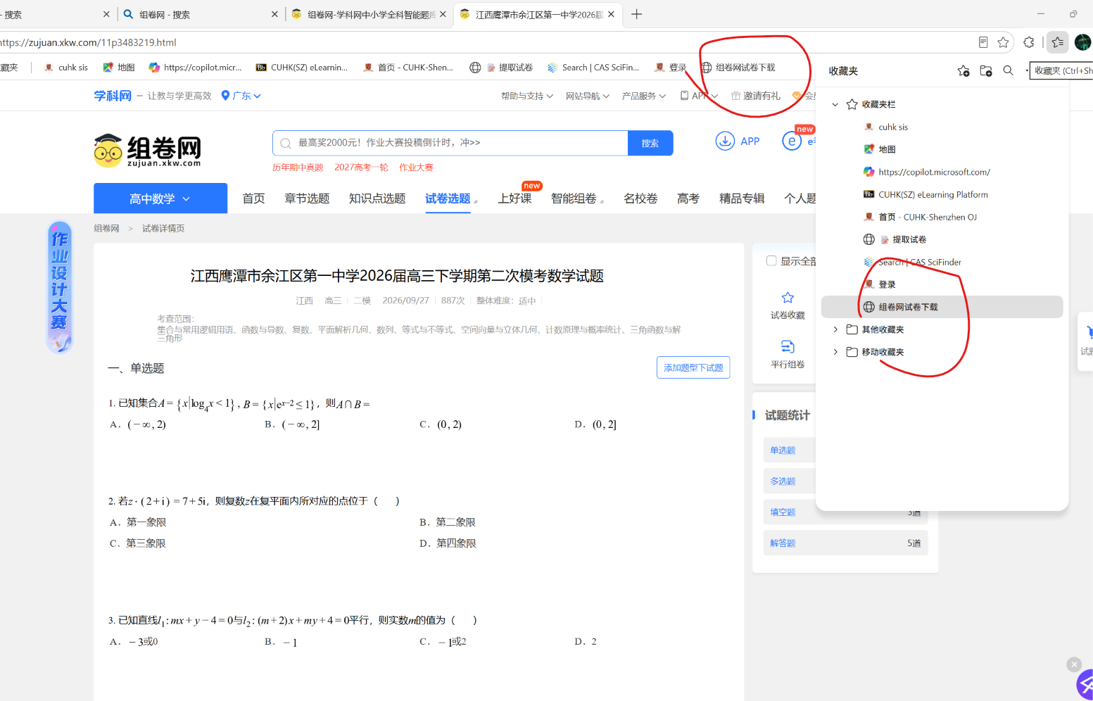Click the APP download icon beside search
Image resolution: width=1093 pixels, height=701 pixels.
pos(725,141)
